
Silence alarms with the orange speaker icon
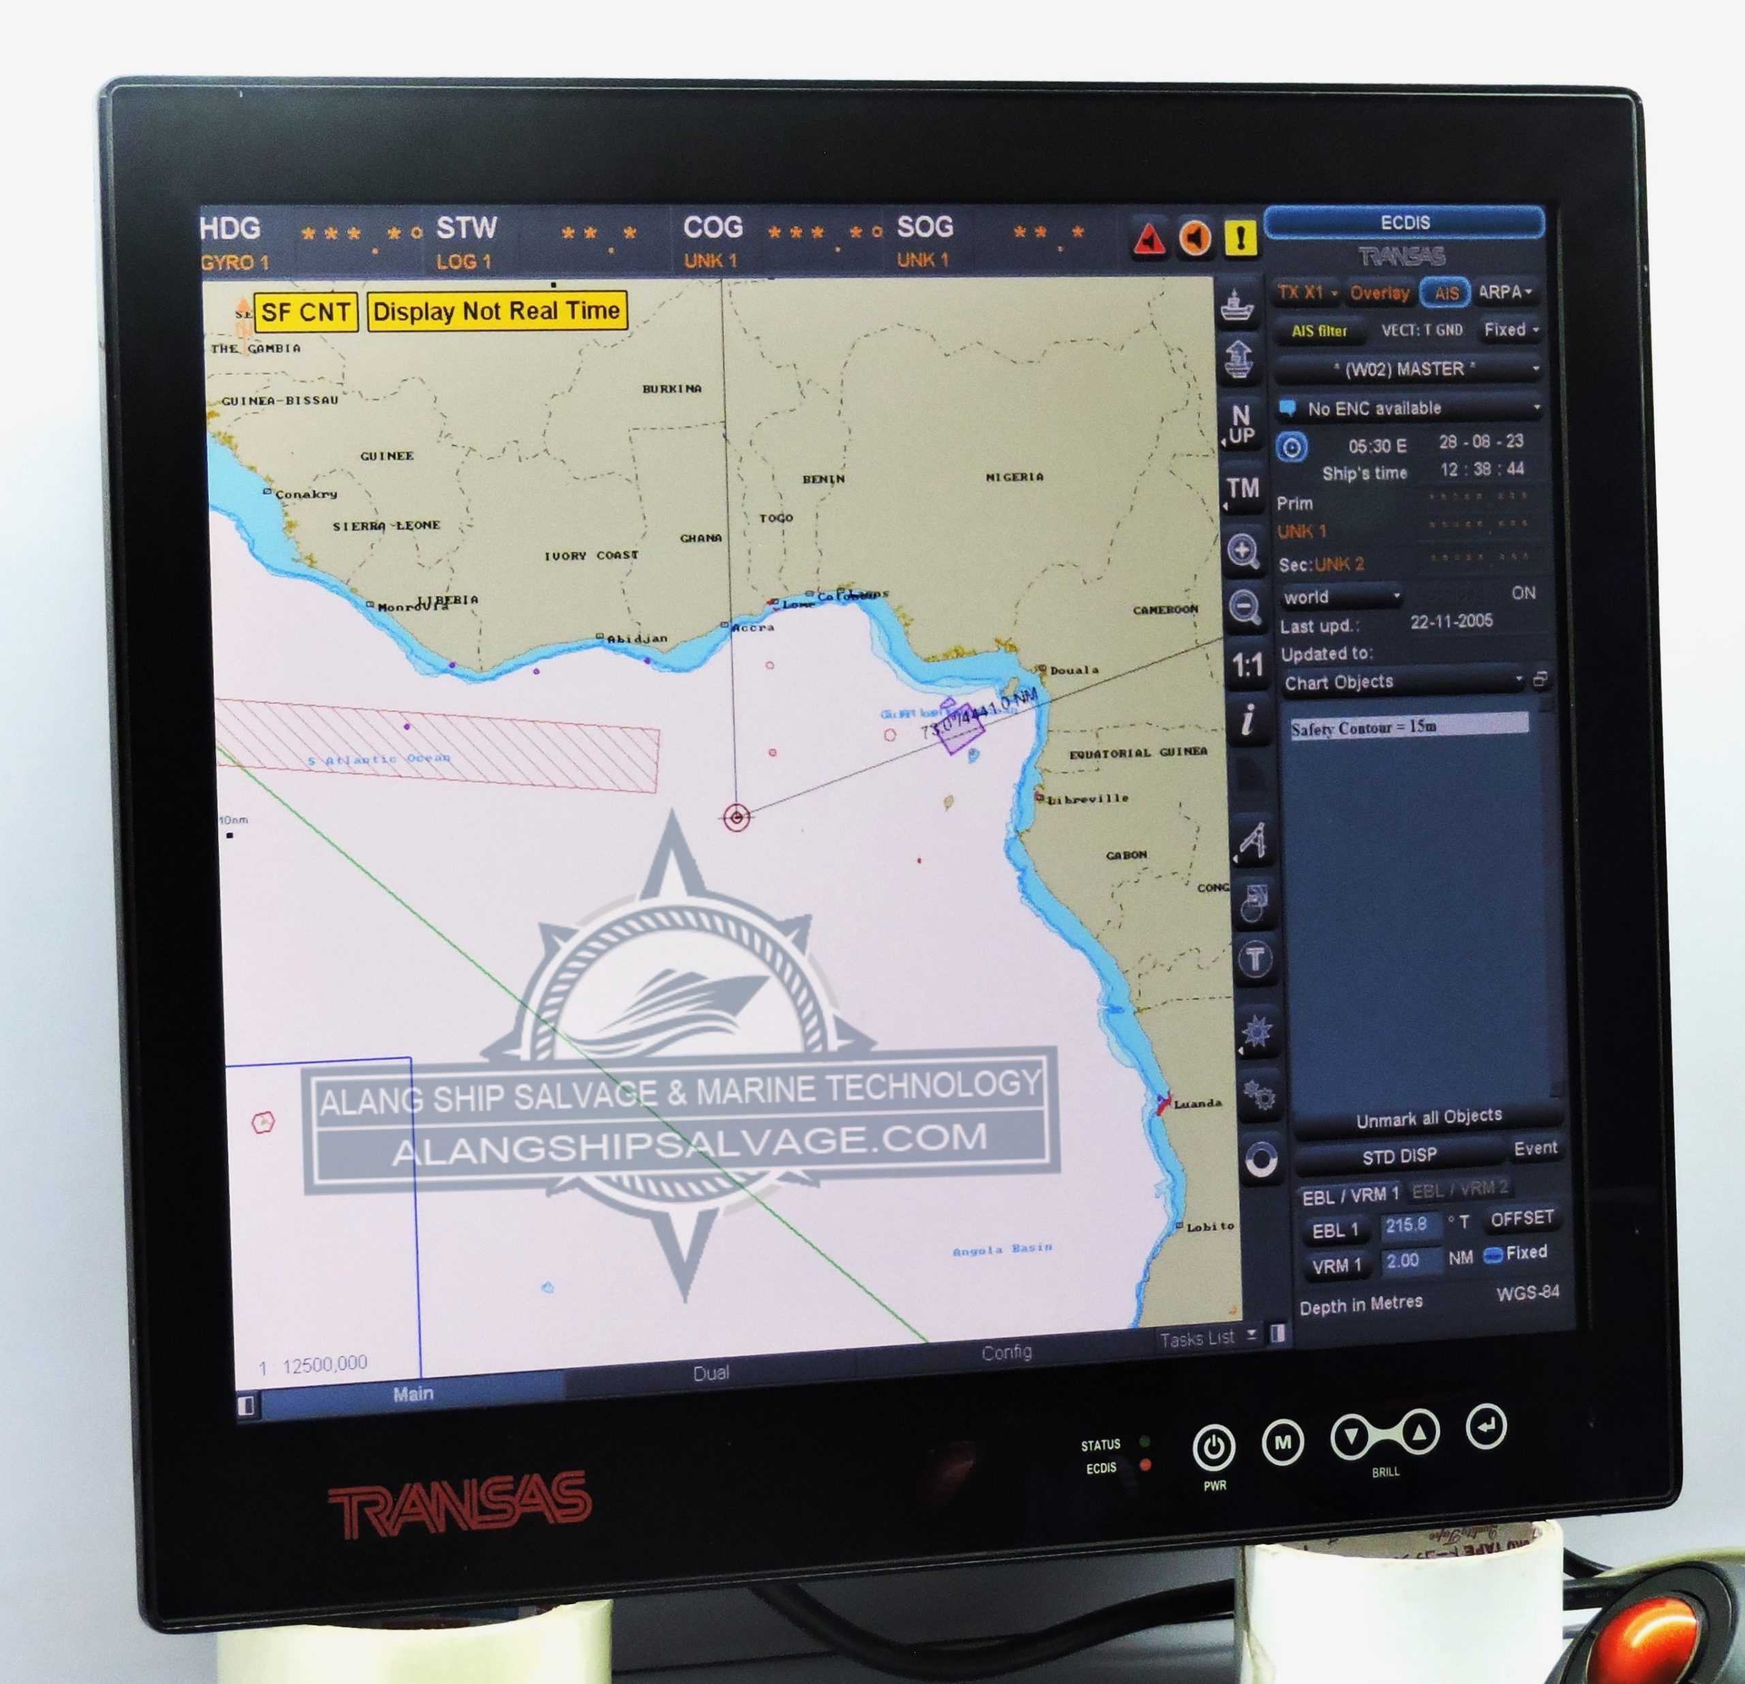click(x=1196, y=238)
